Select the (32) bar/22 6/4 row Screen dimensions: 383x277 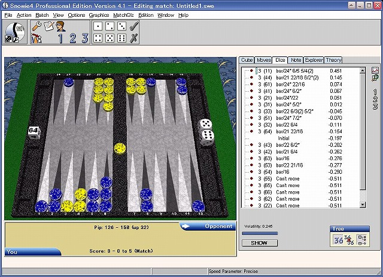pos(299,125)
